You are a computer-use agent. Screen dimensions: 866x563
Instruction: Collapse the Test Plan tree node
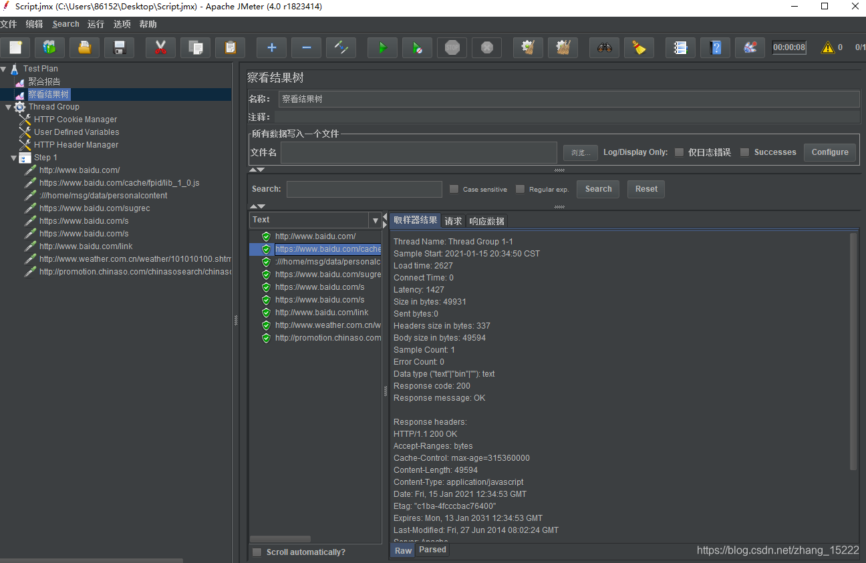pos(4,69)
